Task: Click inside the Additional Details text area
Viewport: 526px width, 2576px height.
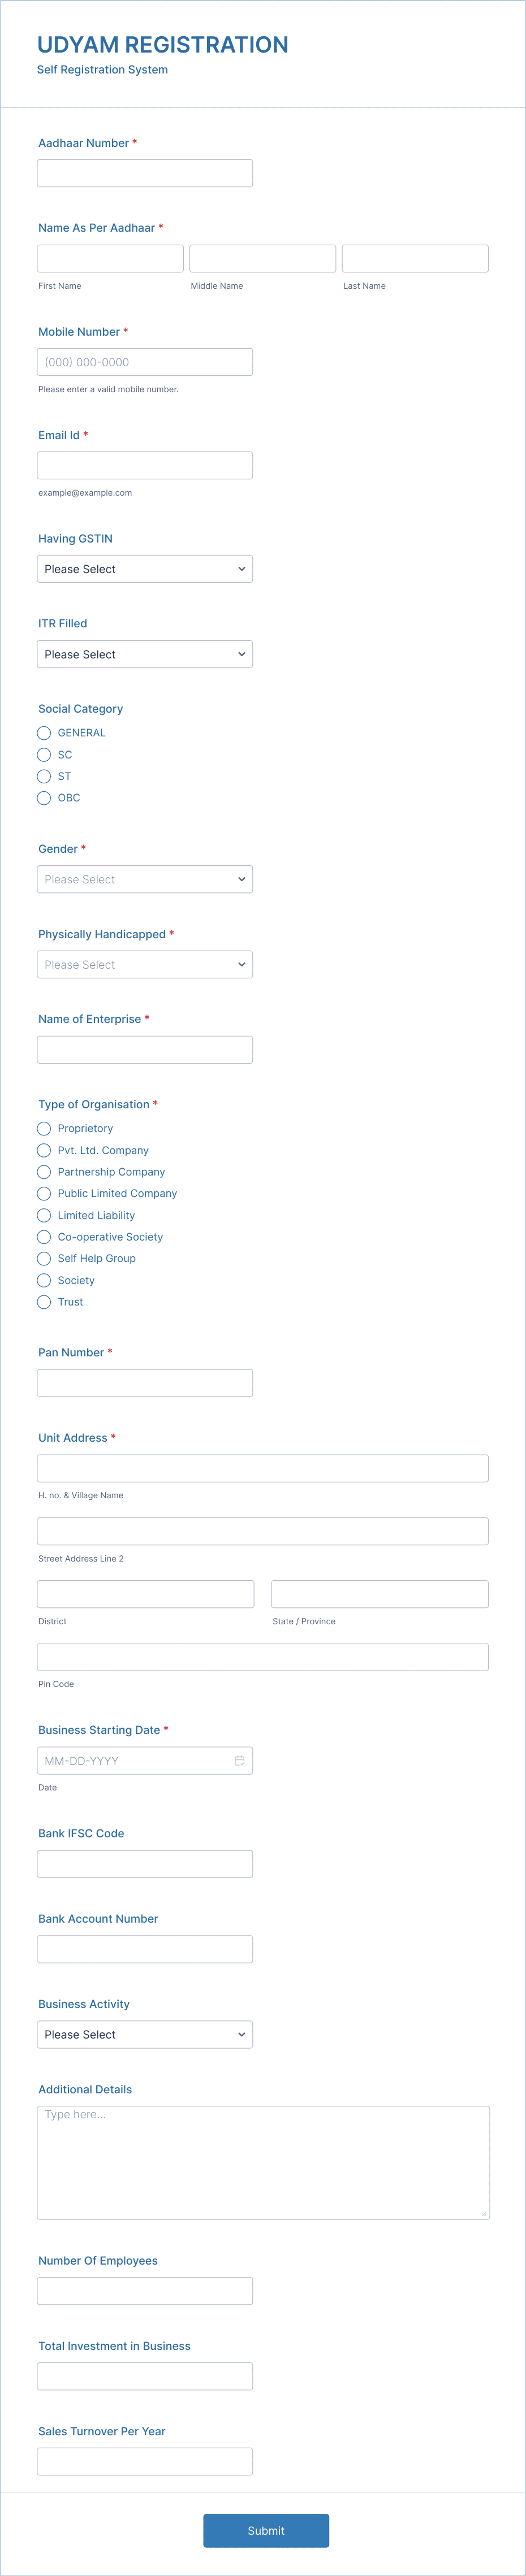Action: [x=262, y=2160]
